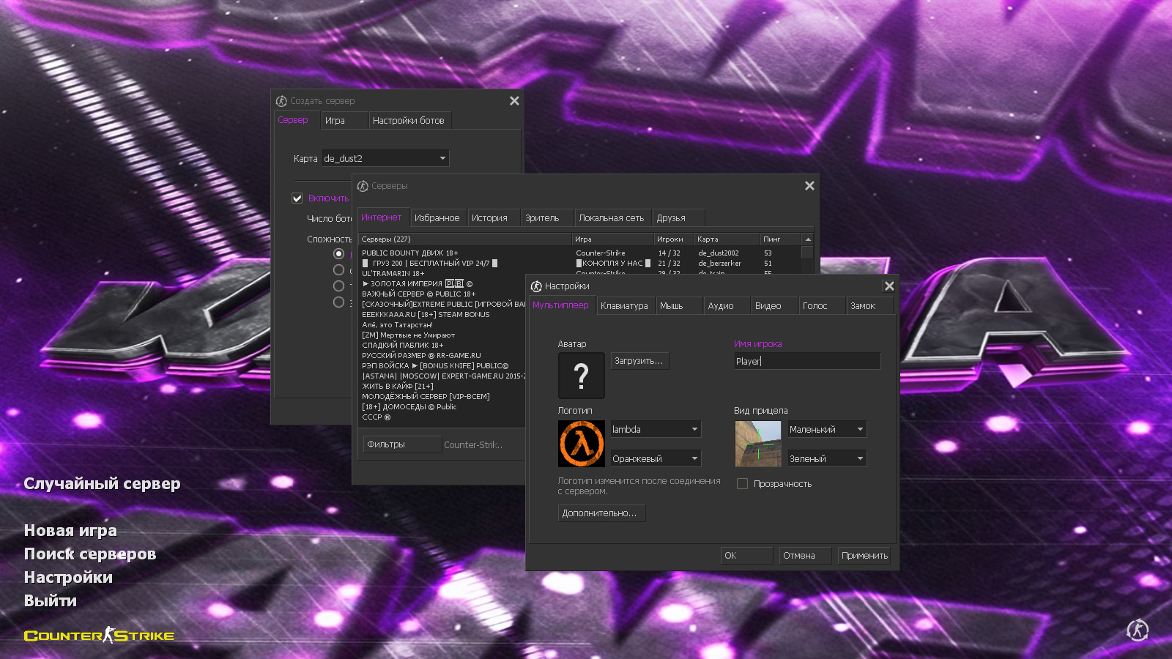Viewport: 1172px width, 659px height.
Task: Click the orange lambda logo preview
Action: pos(582,444)
